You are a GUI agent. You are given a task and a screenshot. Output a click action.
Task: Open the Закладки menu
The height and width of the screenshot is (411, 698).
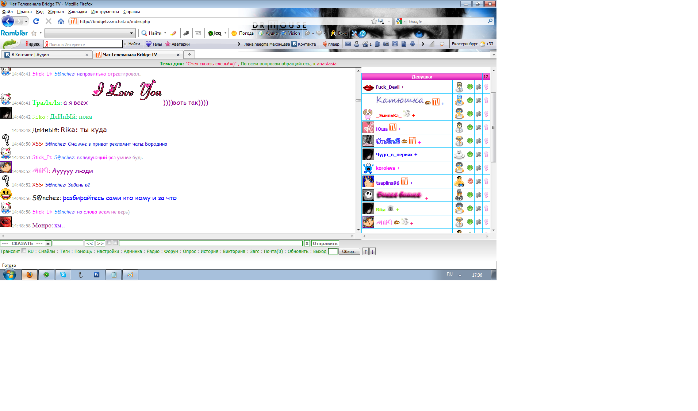coord(77,12)
